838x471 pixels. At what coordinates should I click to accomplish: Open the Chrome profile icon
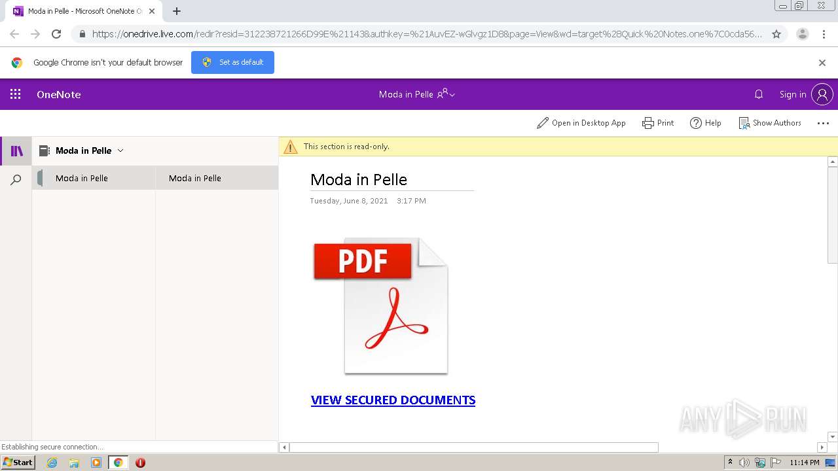pos(802,34)
